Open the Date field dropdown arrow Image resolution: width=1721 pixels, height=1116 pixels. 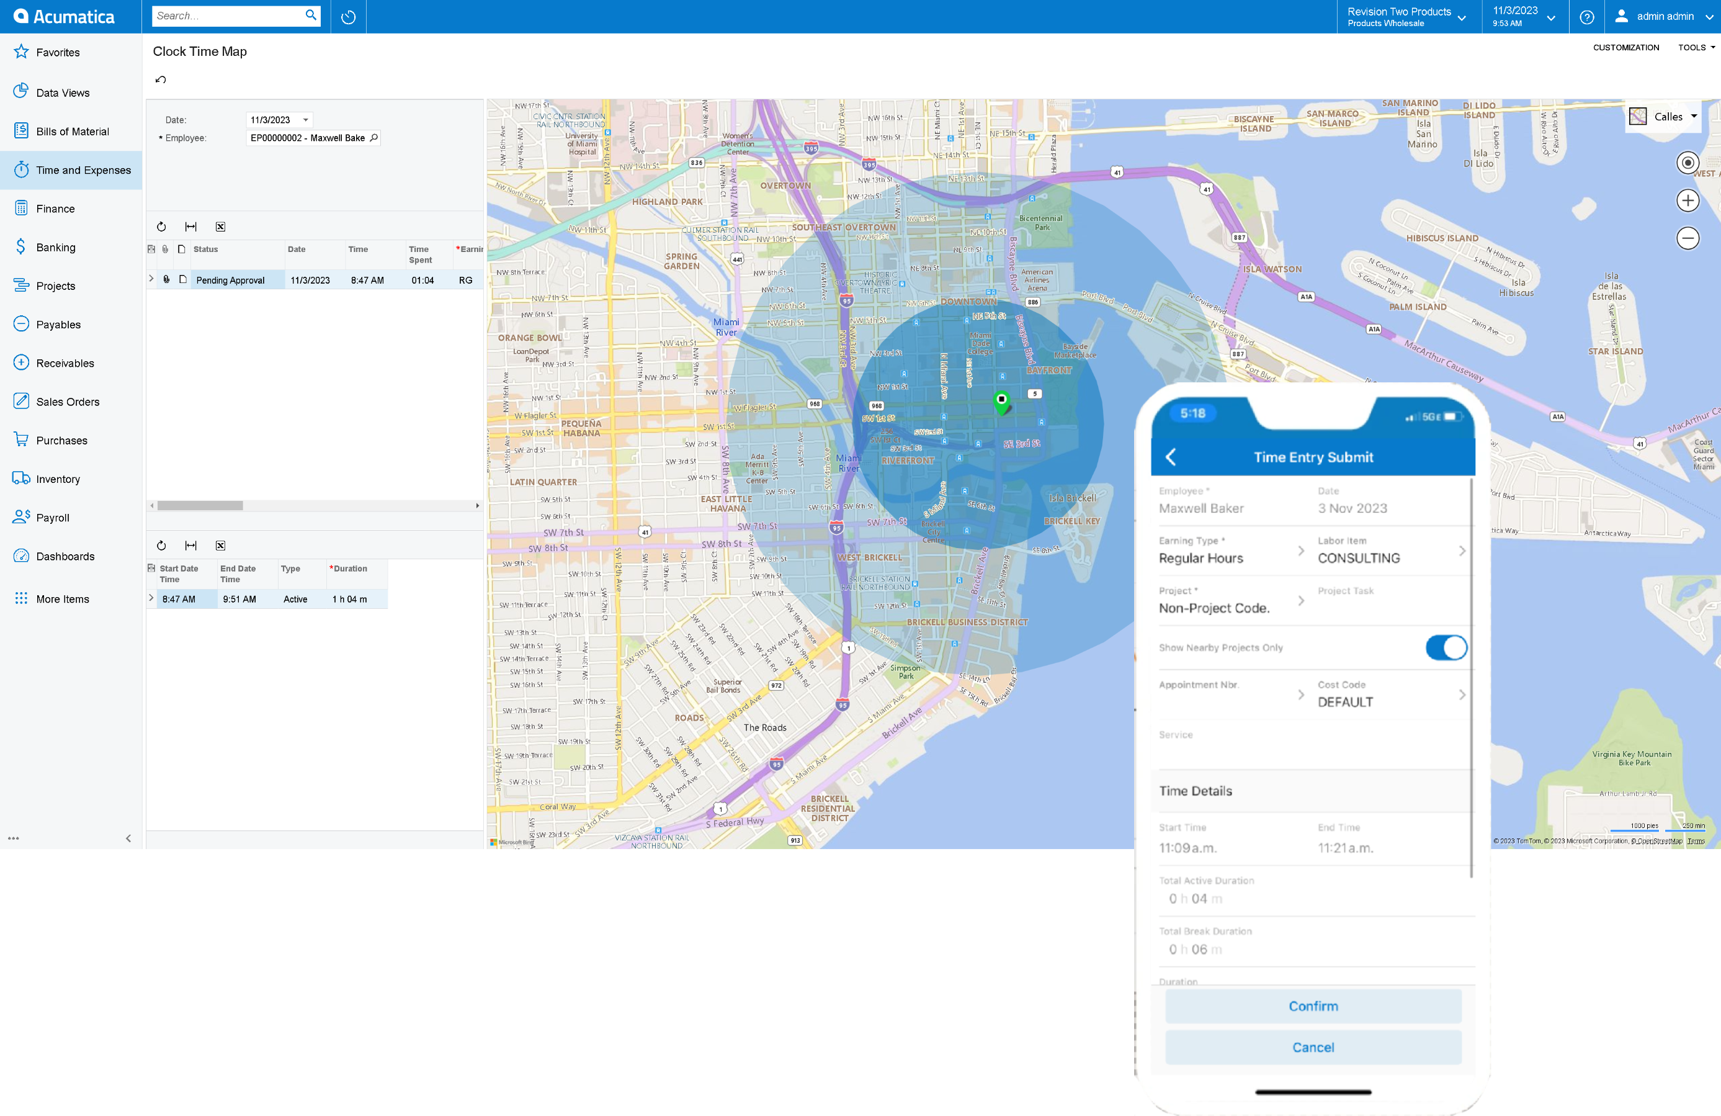(306, 120)
